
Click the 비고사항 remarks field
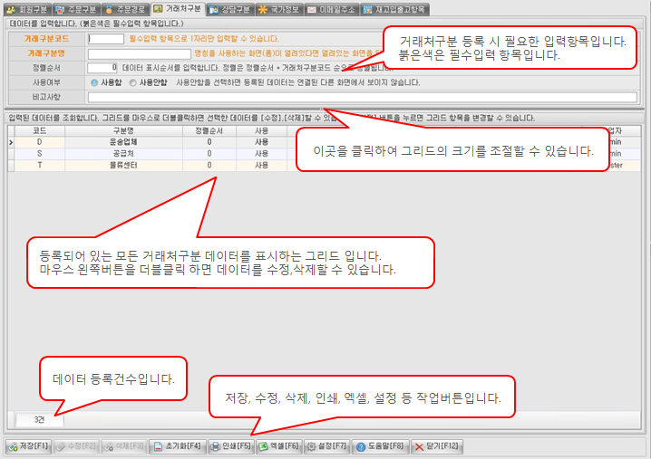coord(362,97)
